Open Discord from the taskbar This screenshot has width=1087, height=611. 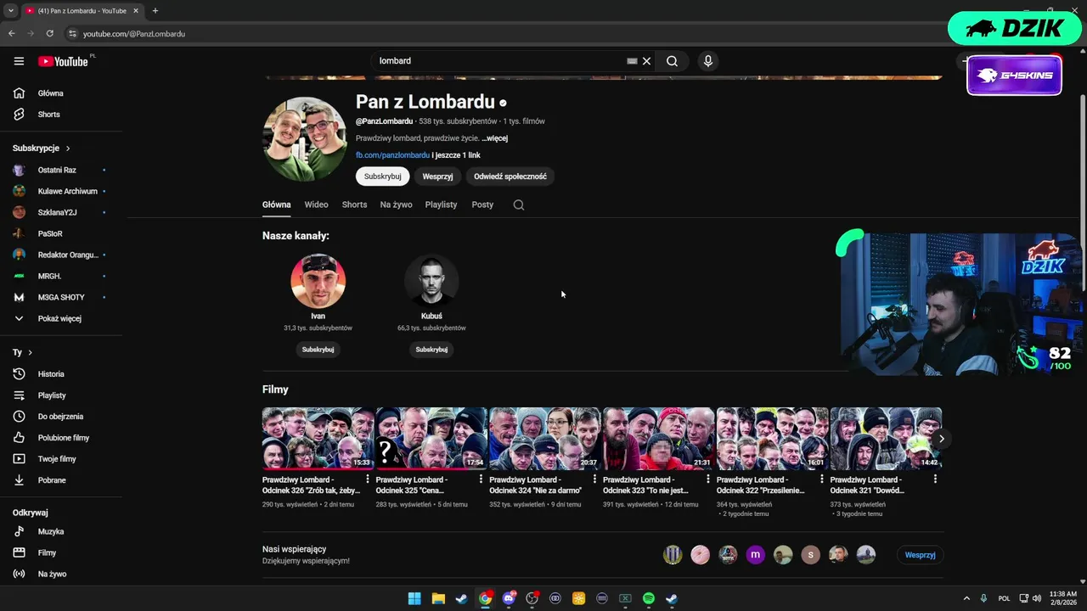[x=509, y=598]
